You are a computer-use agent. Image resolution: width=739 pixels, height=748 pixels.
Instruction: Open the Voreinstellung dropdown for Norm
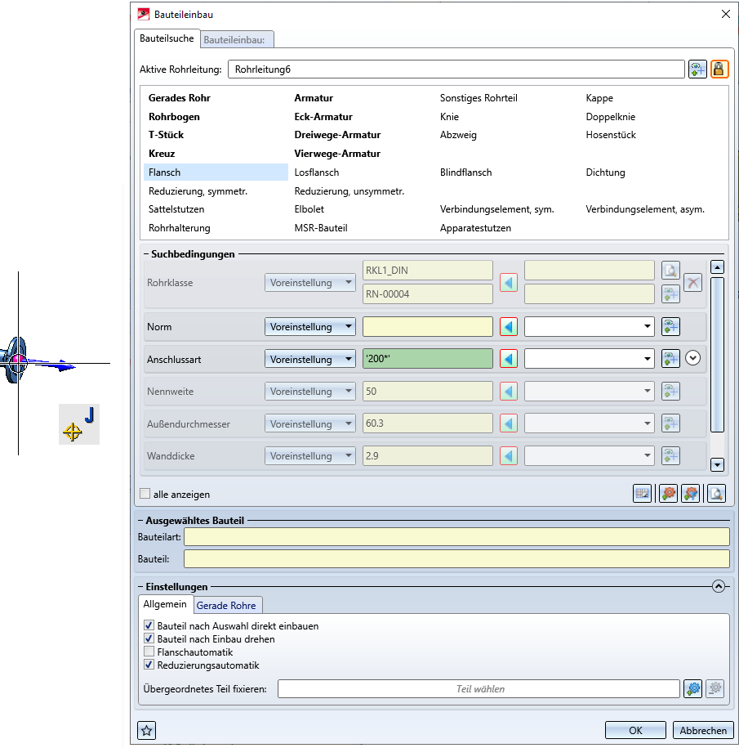309,327
